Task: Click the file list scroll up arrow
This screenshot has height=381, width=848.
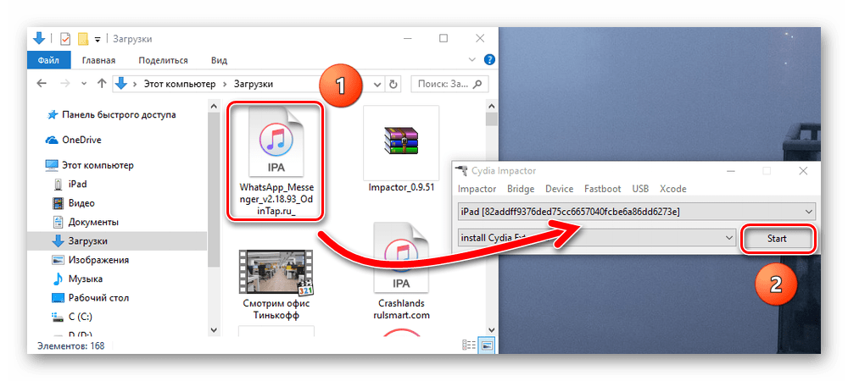Action: (x=491, y=105)
